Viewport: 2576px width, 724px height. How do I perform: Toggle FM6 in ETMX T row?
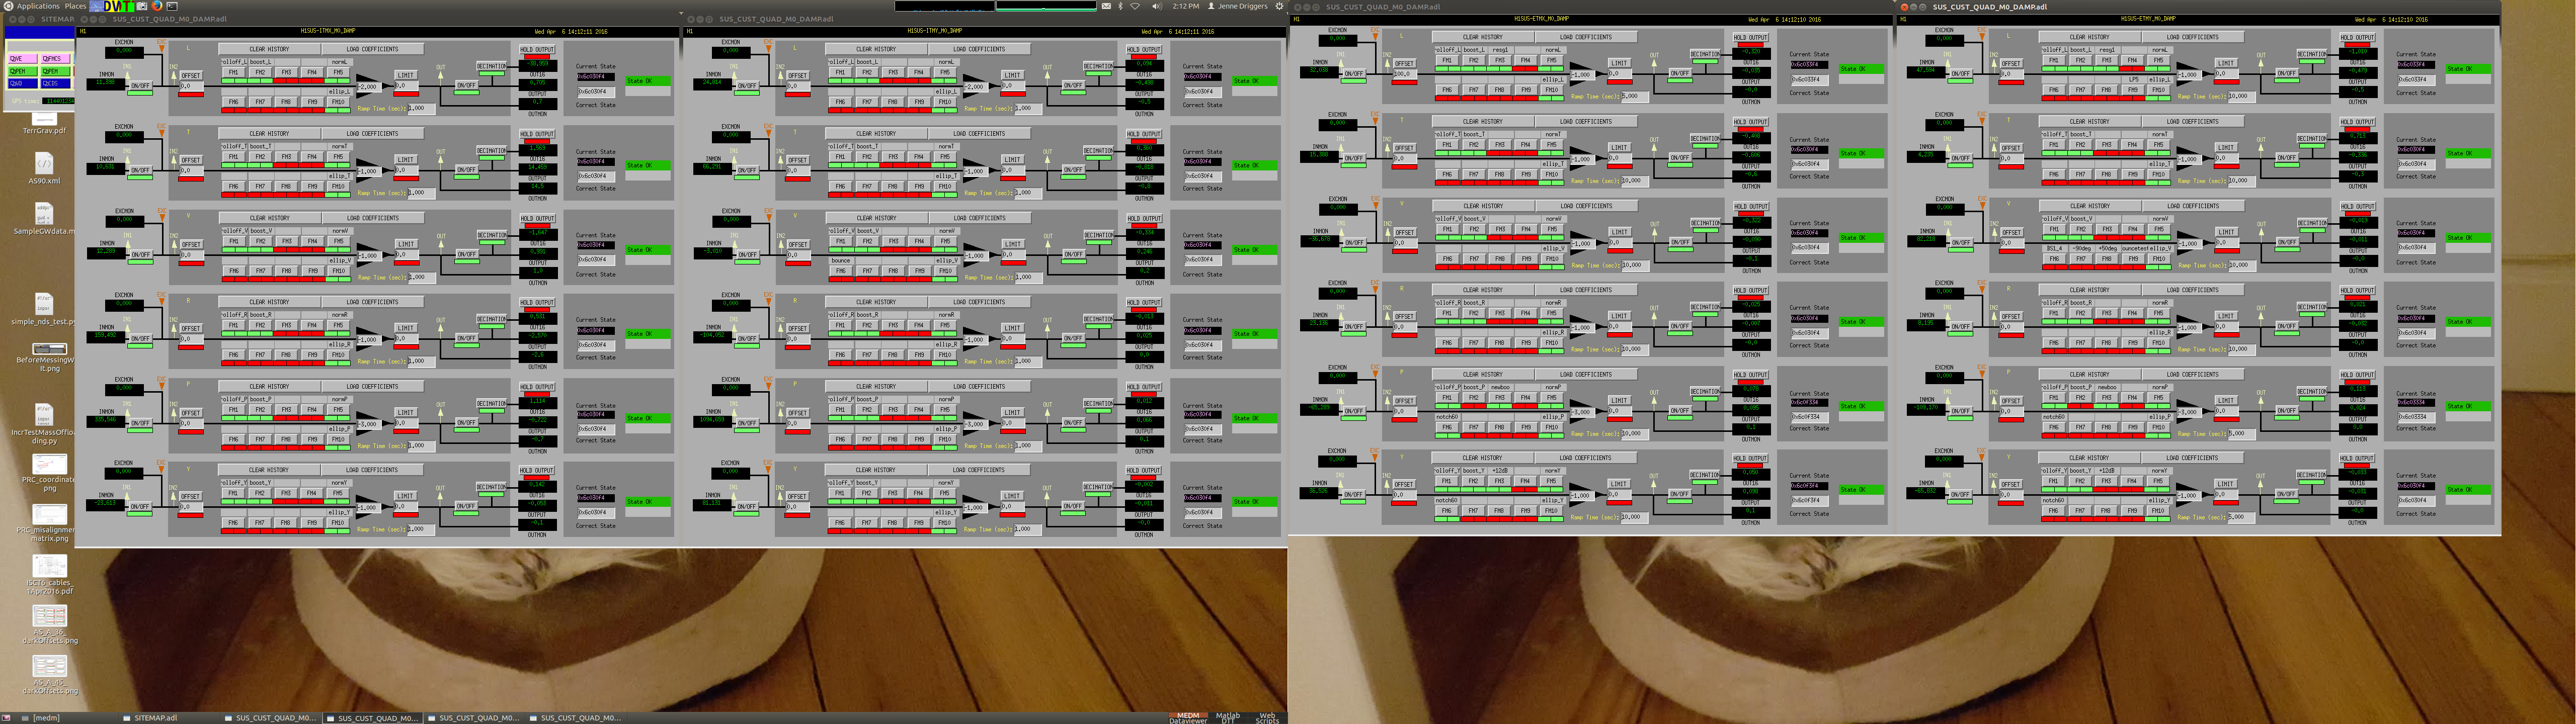[1447, 175]
